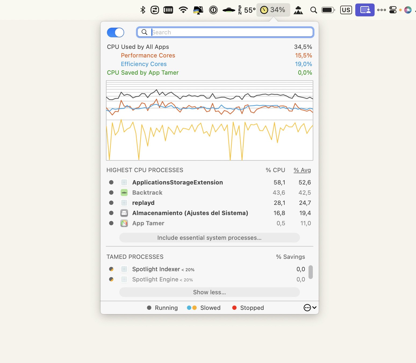Click the battery status icon
416x363 pixels.
328,10
